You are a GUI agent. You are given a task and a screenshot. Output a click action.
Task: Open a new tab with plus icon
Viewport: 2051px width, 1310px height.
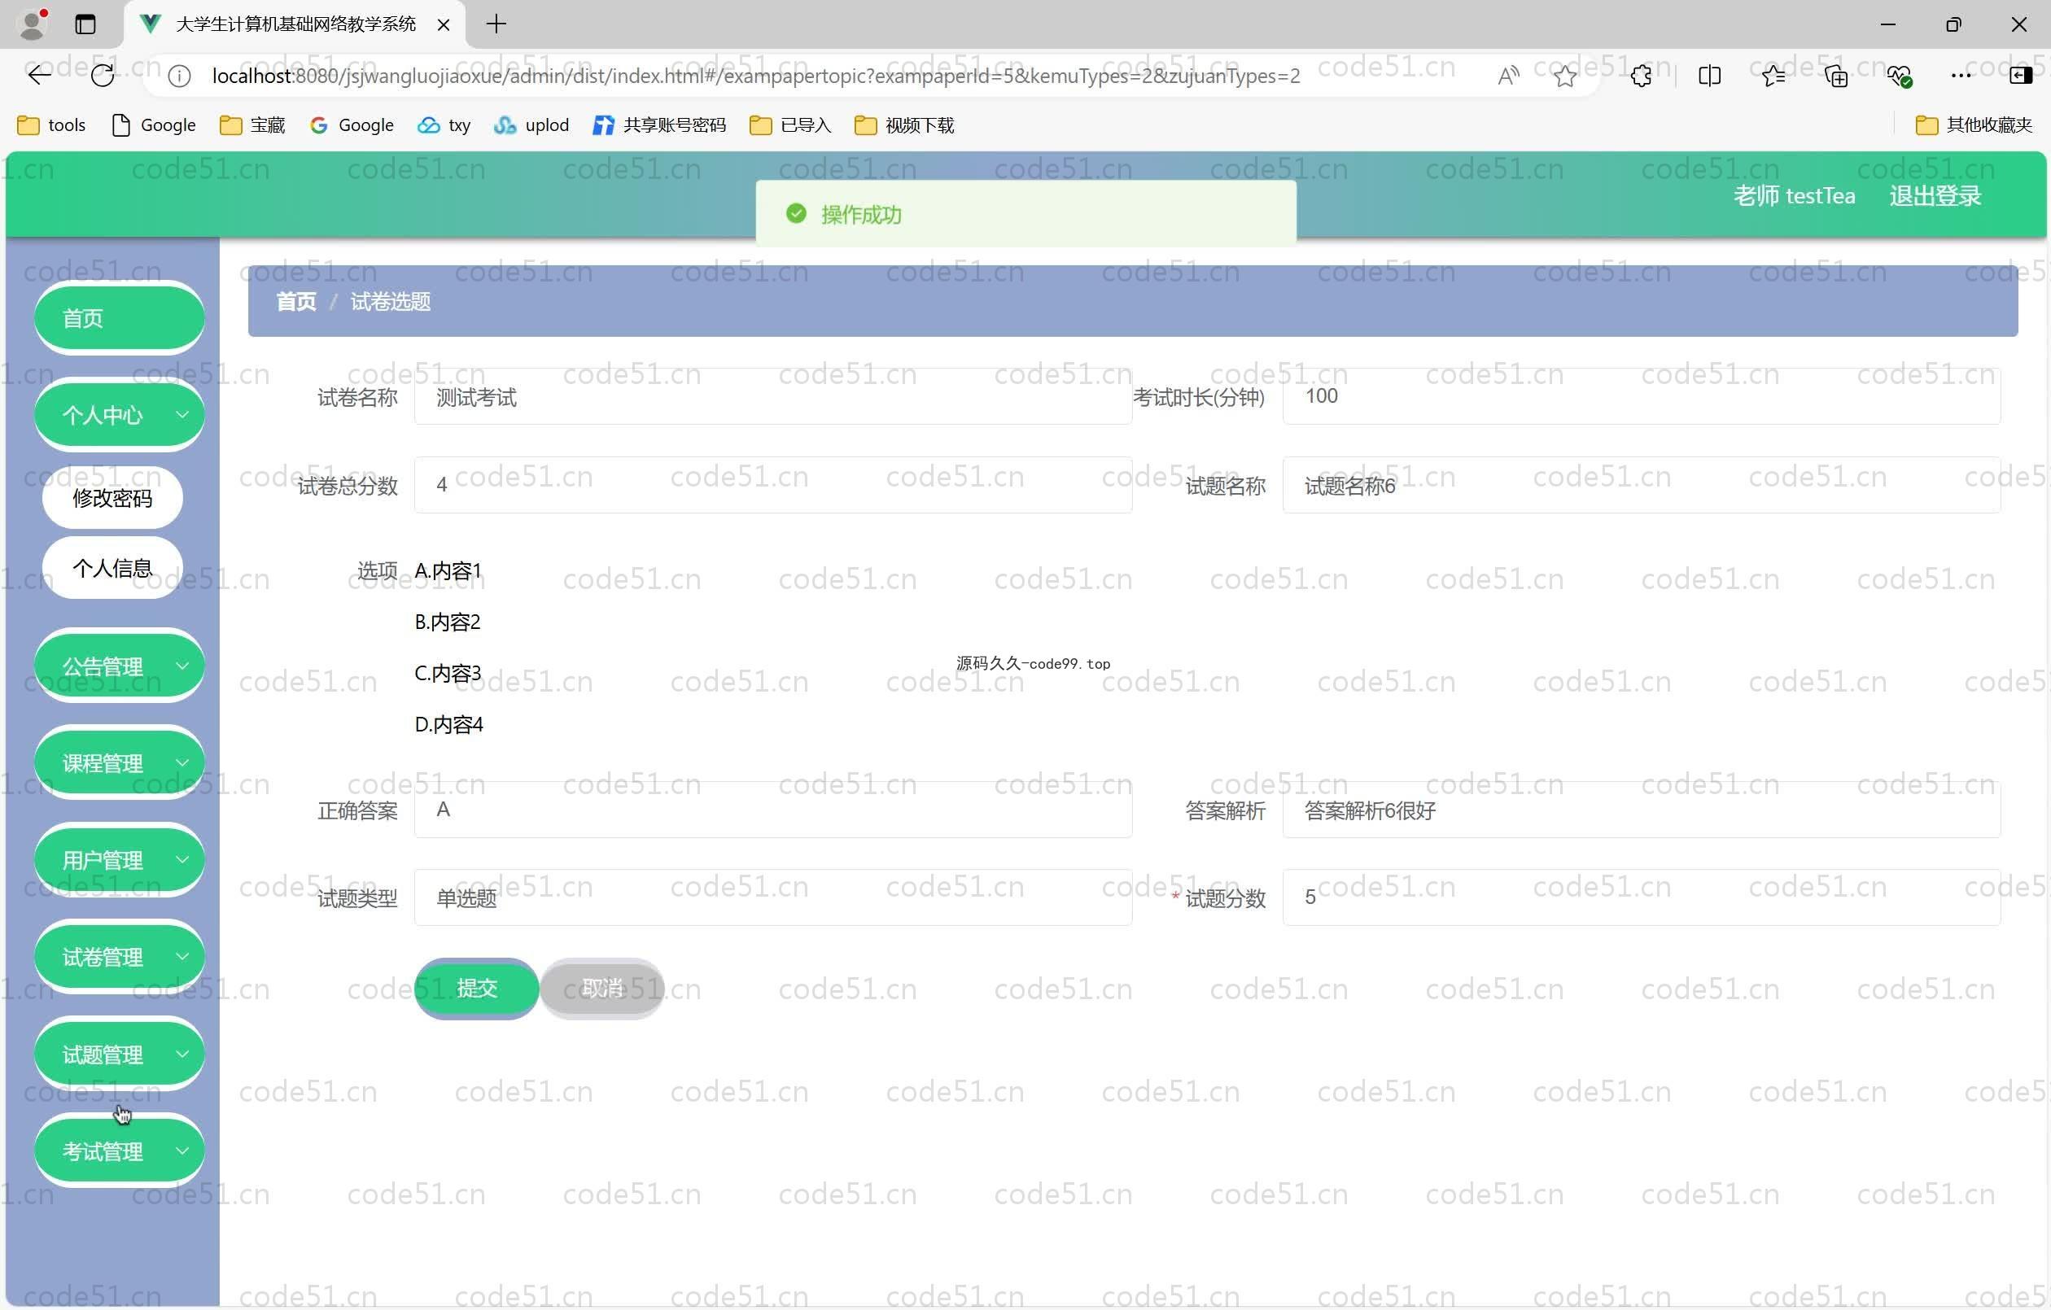(496, 24)
